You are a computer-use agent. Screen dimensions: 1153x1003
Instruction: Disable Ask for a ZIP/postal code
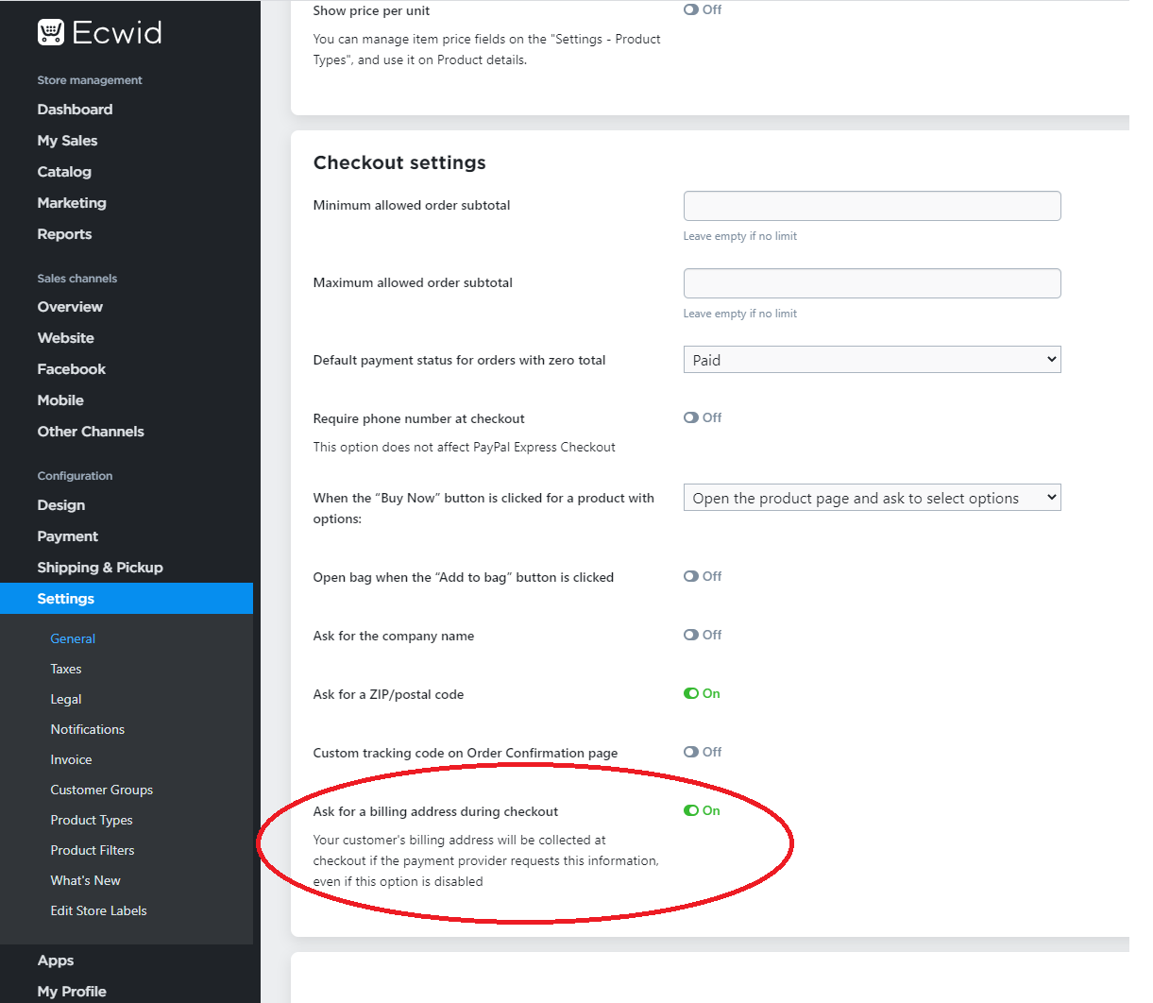(x=691, y=693)
